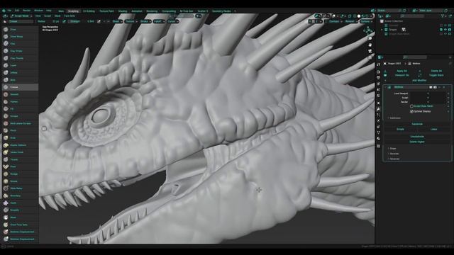Open the Modifiers wrench properties tab
The image size is (454, 255).
pyautogui.click(x=378, y=109)
